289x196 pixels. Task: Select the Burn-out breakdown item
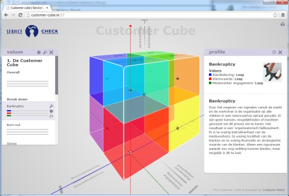pos(29,130)
